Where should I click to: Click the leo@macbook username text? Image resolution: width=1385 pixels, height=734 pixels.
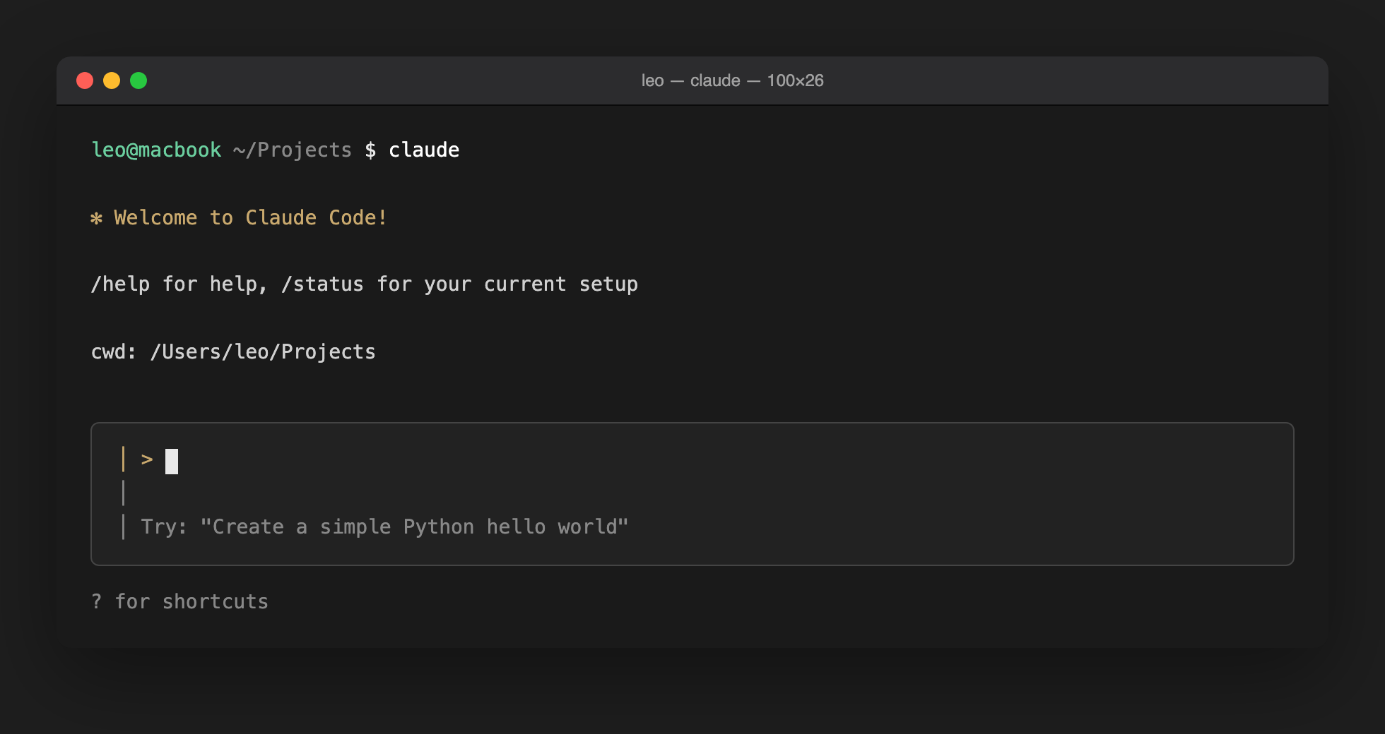point(157,150)
